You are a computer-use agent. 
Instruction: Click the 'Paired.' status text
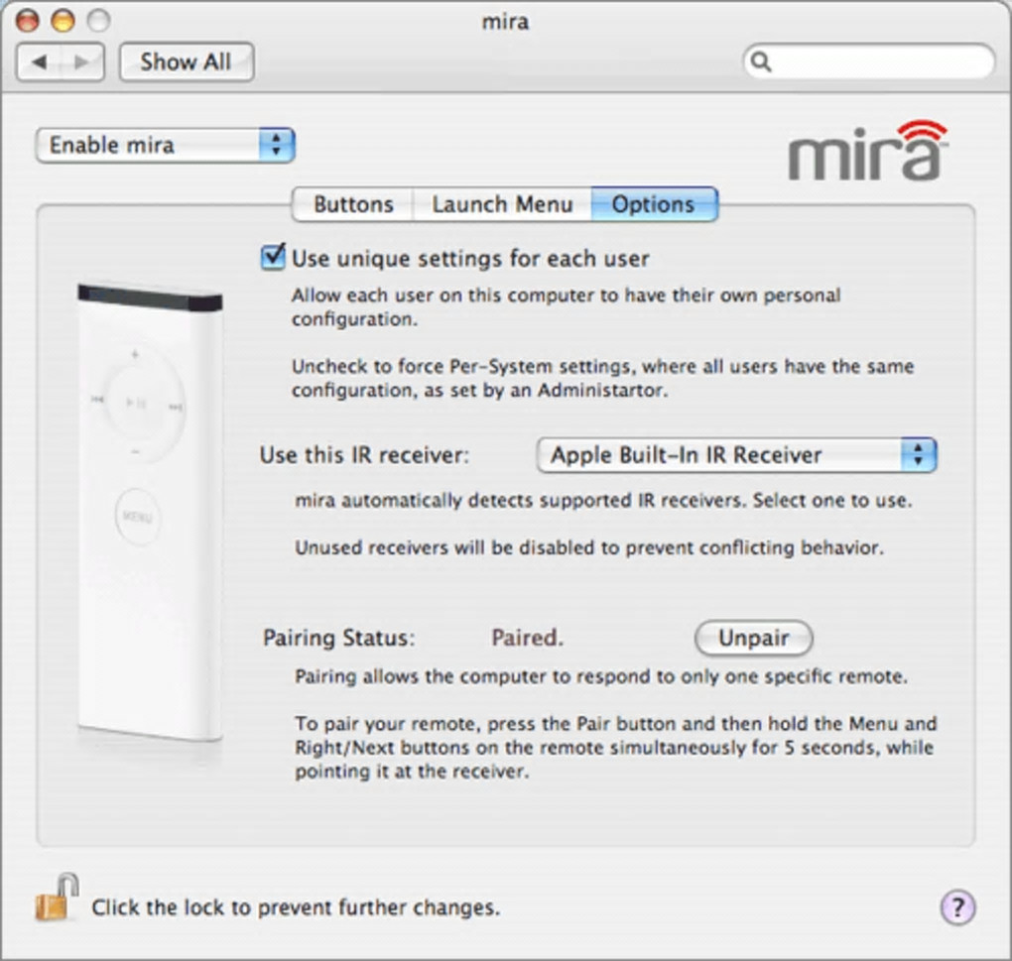[x=527, y=638]
